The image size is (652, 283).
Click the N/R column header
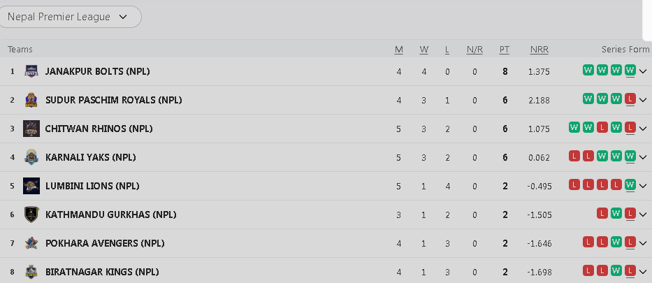click(474, 50)
